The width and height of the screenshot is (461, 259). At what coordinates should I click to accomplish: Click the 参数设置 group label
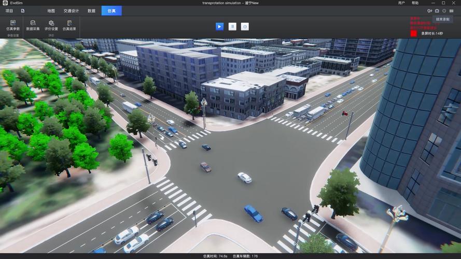pyautogui.click(x=13, y=36)
